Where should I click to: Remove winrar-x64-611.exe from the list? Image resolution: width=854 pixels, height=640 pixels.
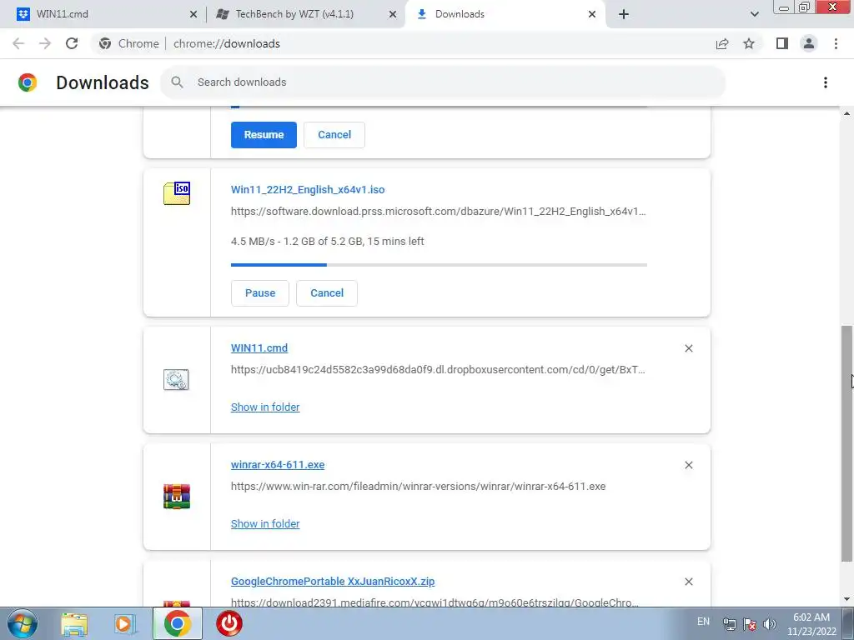point(688,465)
